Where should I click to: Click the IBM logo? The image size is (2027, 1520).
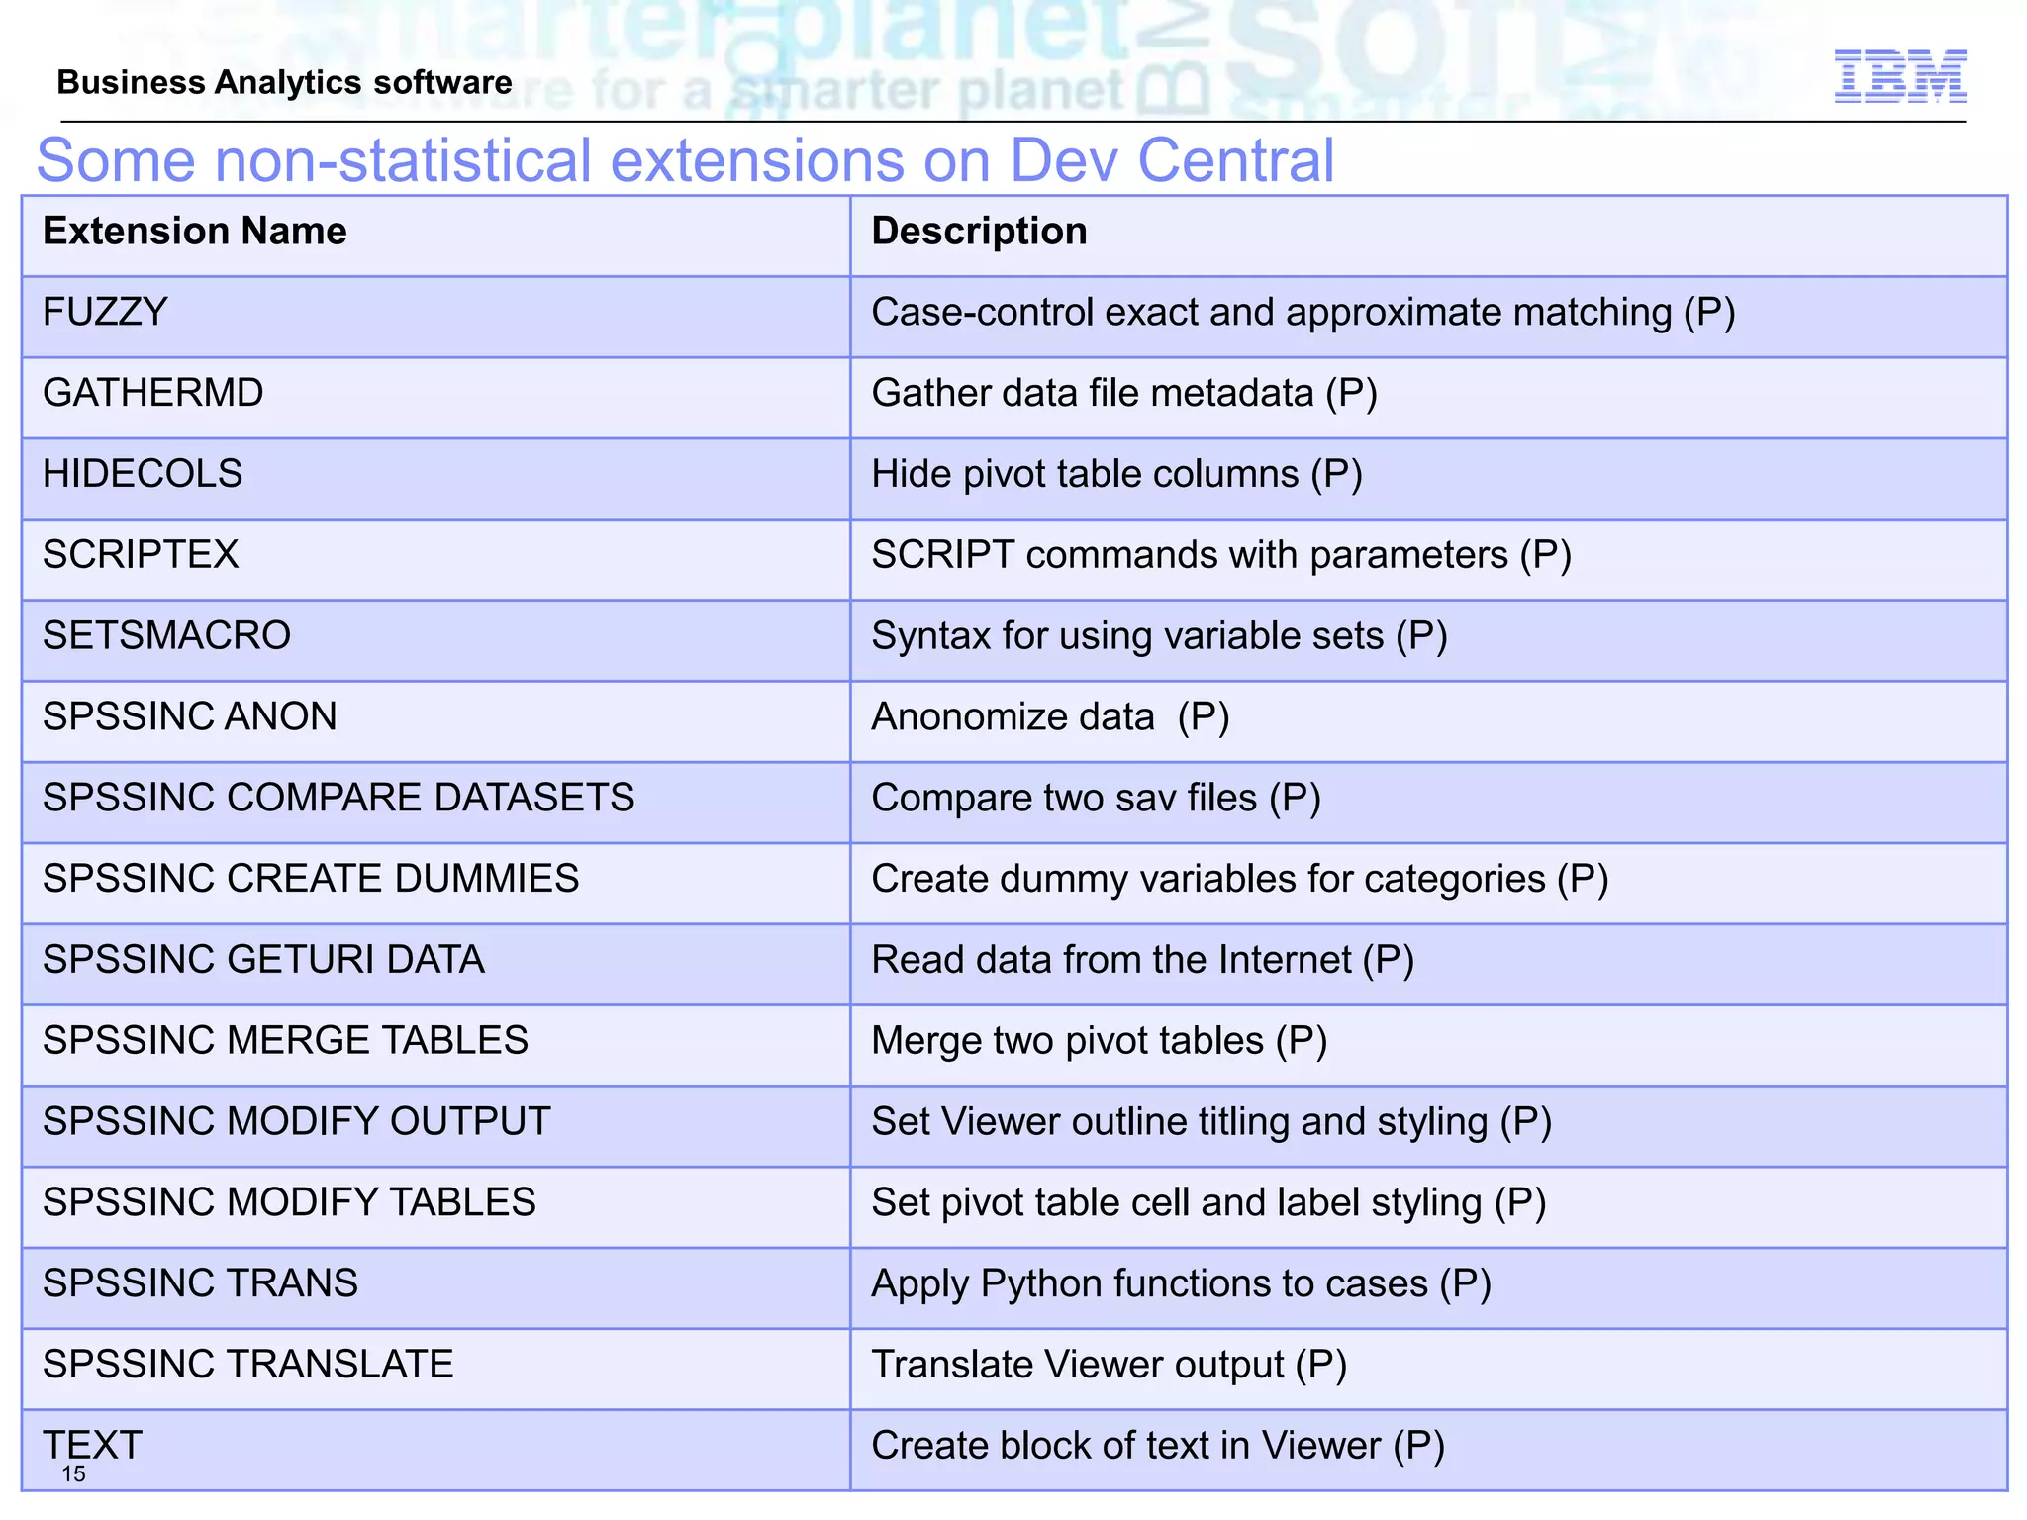(x=1900, y=76)
